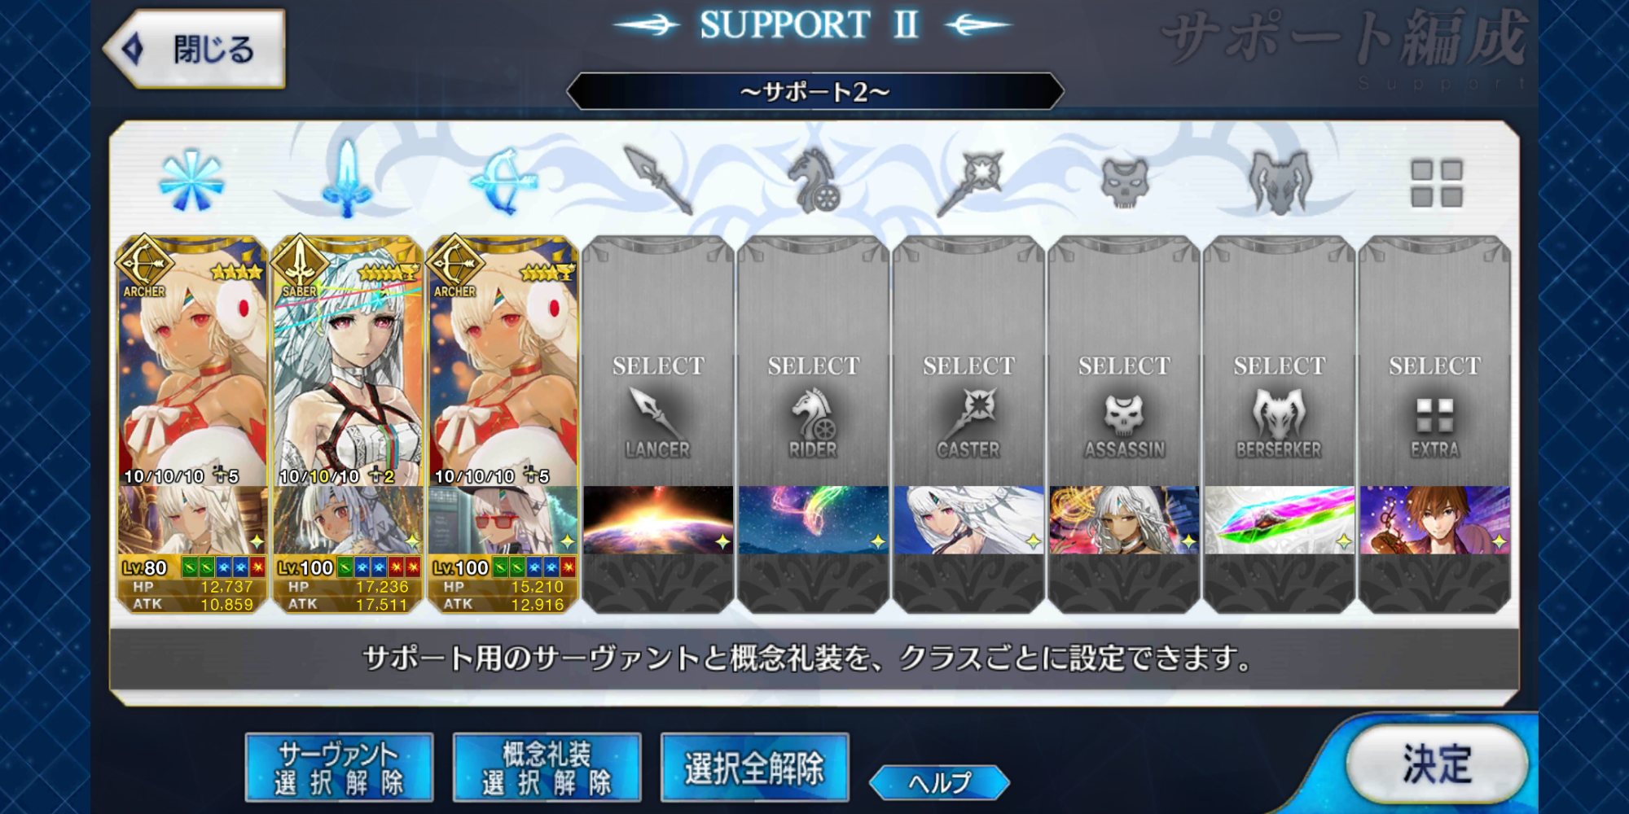1629x814 pixels.
Task: Select the Berserker class beast icon
Action: point(1280,182)
